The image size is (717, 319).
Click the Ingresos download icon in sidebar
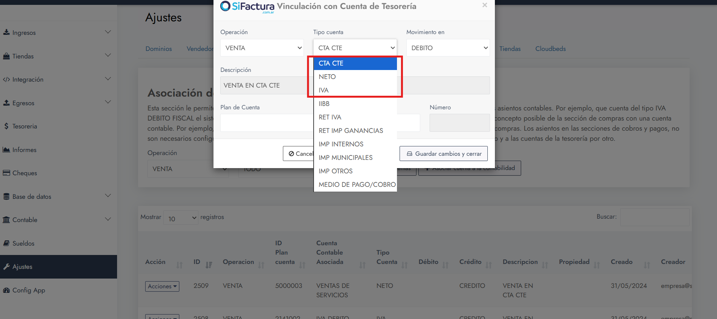pos(6,33)
